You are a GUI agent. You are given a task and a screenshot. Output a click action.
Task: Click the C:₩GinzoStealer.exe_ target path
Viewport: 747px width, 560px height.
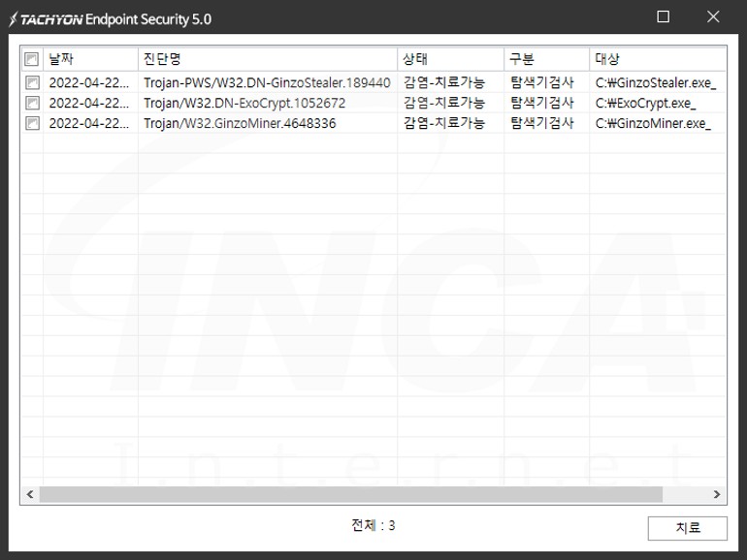pyautogui.click(x=656, y=82)
